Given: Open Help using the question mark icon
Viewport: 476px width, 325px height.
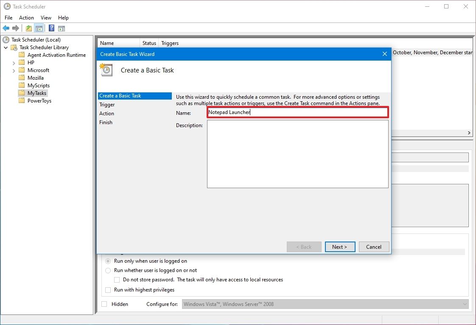Looking at the screenshot, I should tap(51, 28).
